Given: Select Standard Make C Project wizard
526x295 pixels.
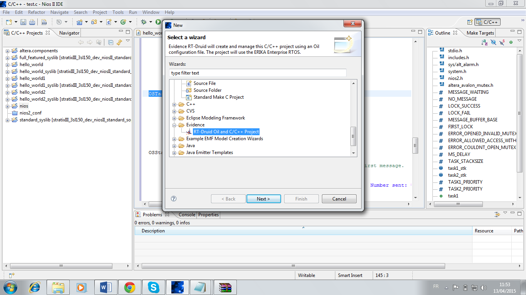Looking at the screenshot, I should pos(218,97).
